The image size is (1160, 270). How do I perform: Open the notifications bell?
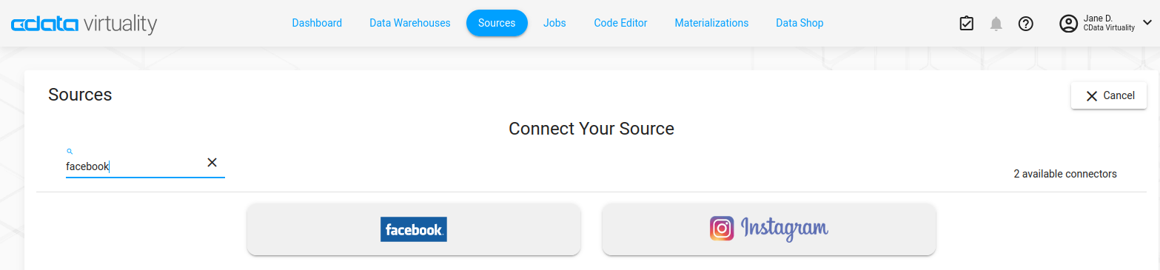click(x=996, y=24)
